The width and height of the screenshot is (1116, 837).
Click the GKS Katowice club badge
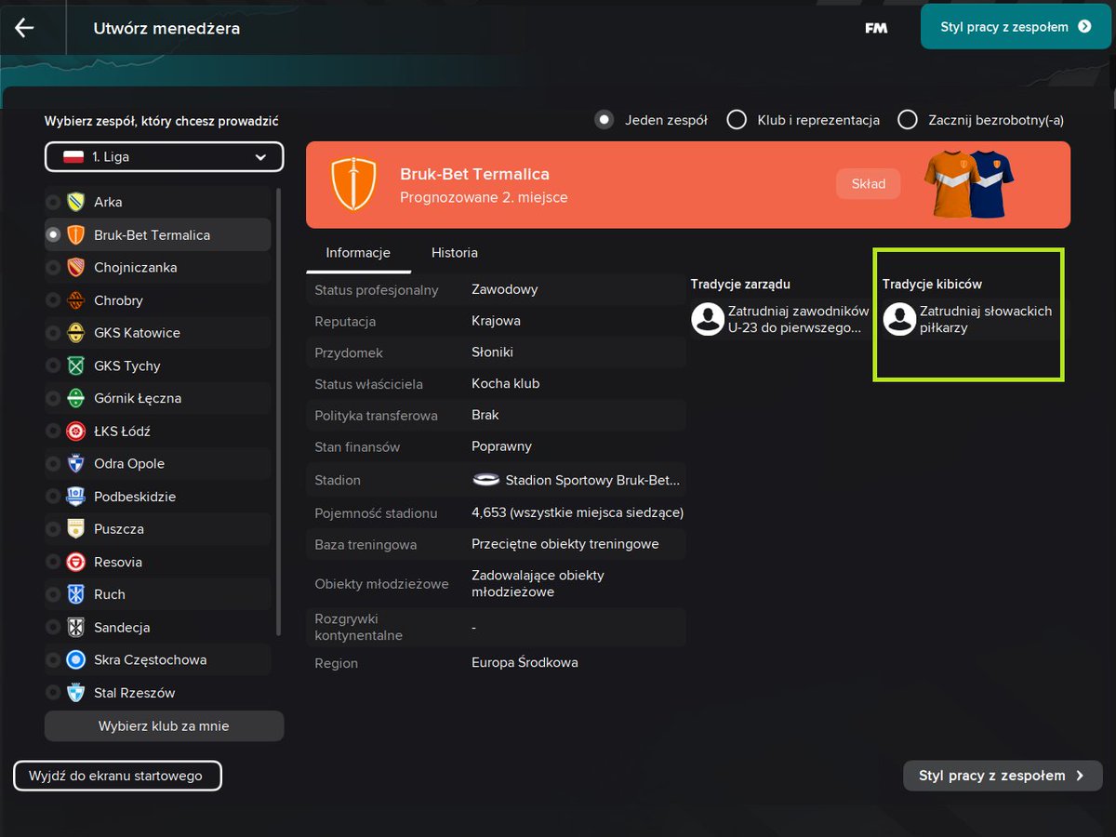click(x=78, y=332)
